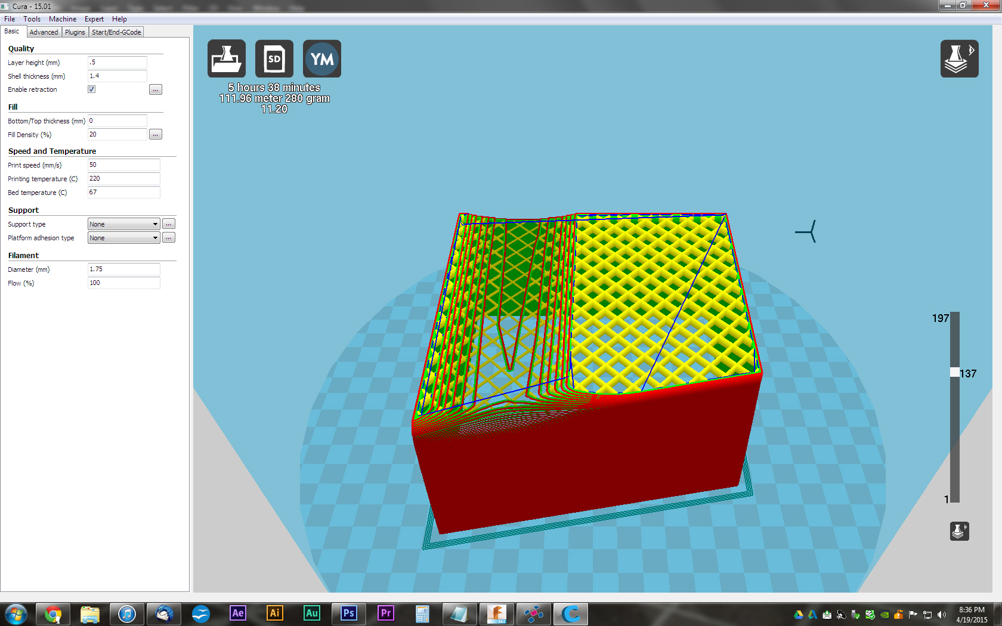Toggle the Enable retraction checkbox
Viewport: 1002px width, 626px height.
click(x=92, y=89)
